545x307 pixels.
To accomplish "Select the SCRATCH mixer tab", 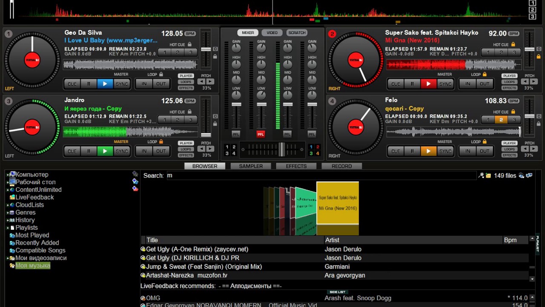I will [x=297, y=33].
